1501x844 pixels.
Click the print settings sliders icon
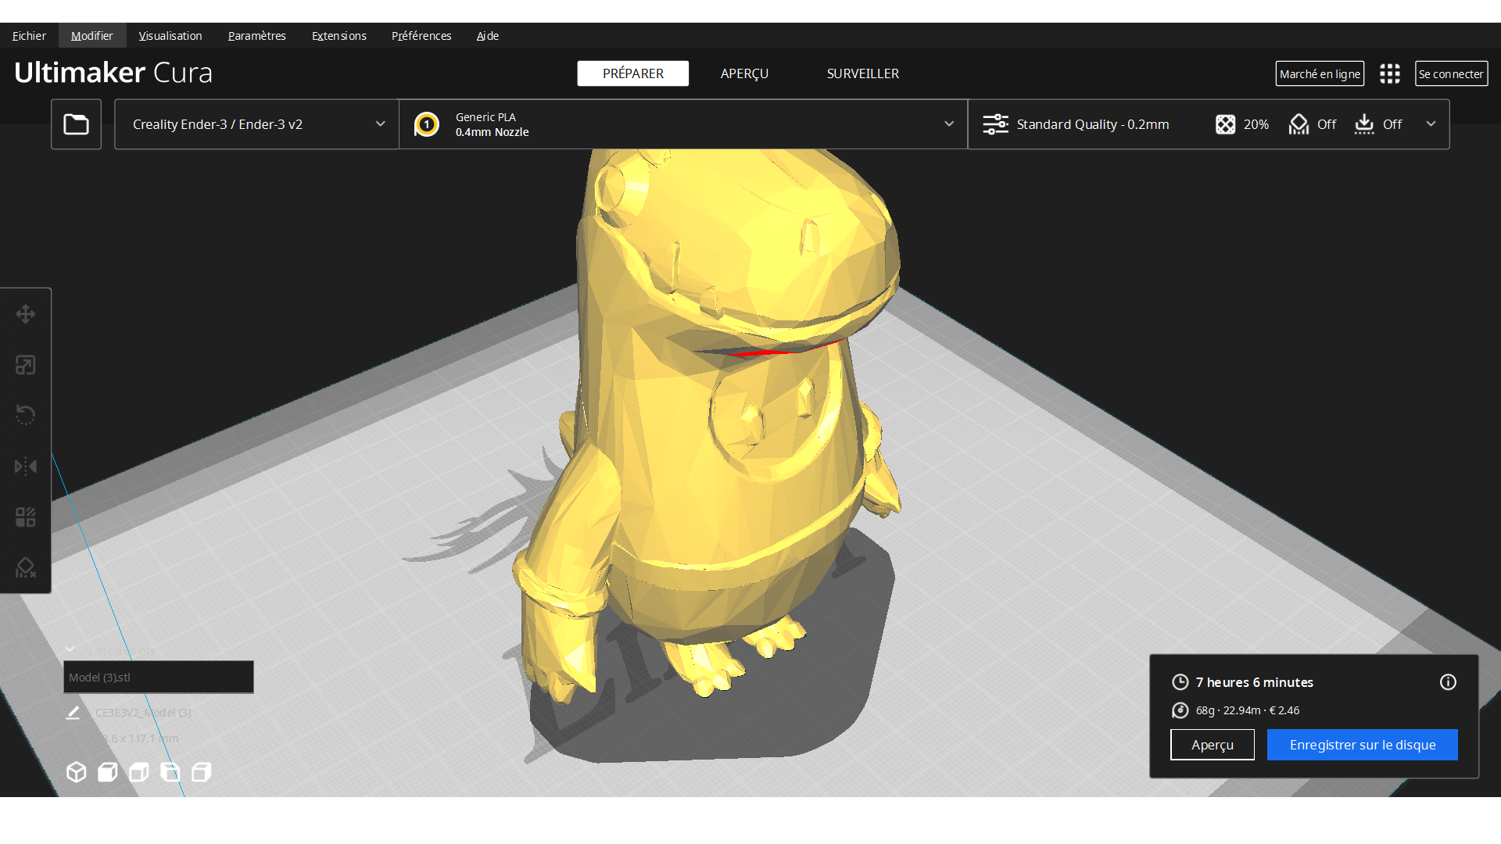click(x=995, y=124)
